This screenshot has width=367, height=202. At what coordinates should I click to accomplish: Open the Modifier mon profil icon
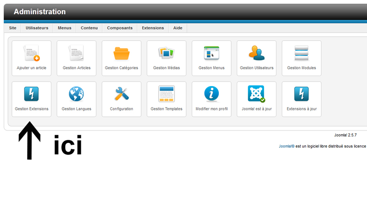[211, 95]
